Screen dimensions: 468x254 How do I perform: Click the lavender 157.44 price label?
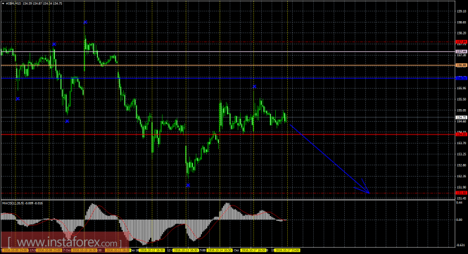coord(461,51)
